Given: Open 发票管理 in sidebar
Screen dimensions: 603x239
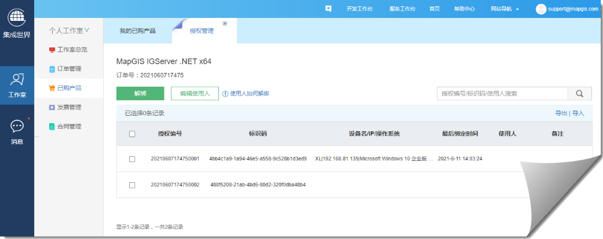Looking at the screenshot, I should pos(68,108).
